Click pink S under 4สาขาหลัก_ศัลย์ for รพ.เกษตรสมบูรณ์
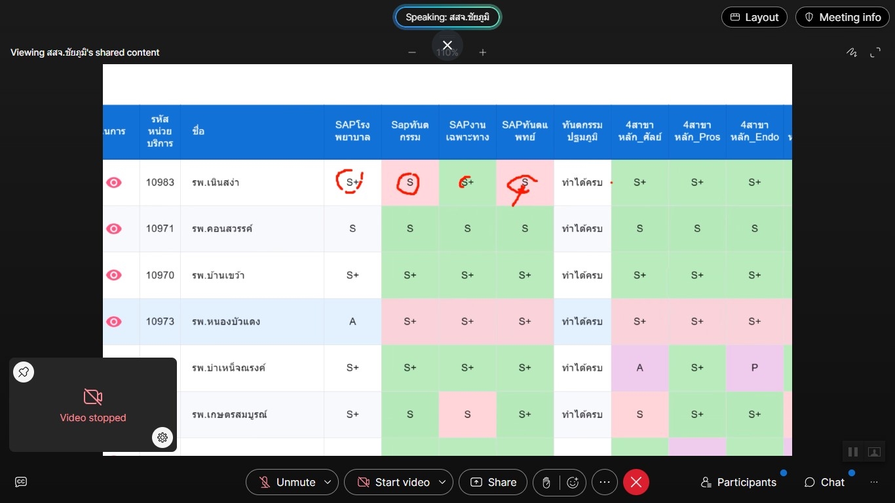The width and height of the screenshot is (895, 503). (640, 415)
